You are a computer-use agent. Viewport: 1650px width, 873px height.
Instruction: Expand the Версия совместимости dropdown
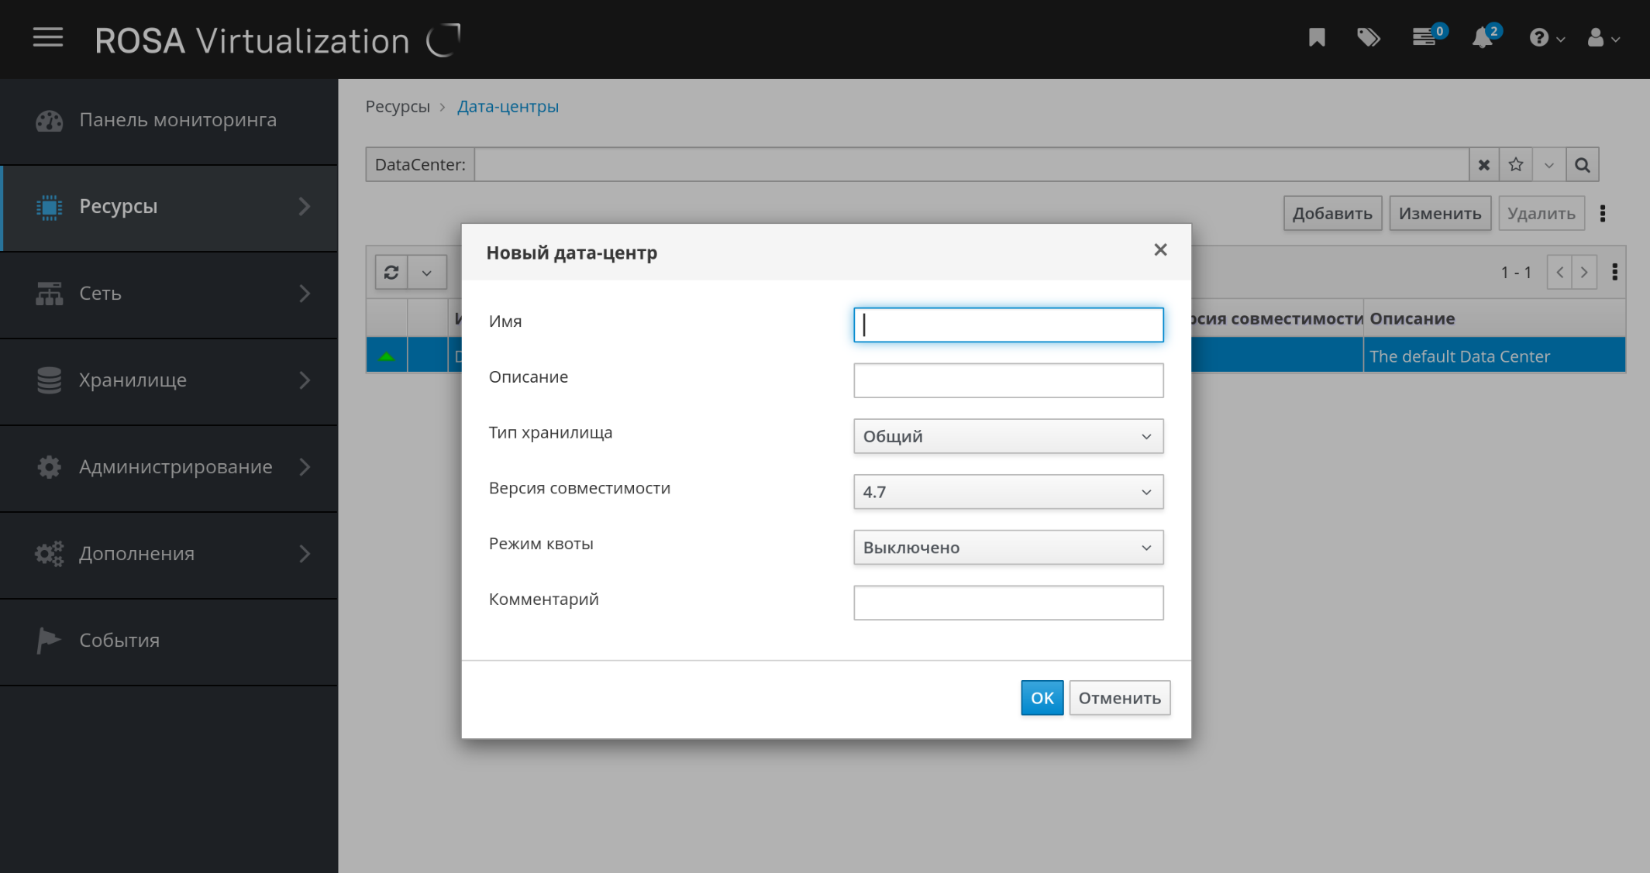click(1008, 492)
